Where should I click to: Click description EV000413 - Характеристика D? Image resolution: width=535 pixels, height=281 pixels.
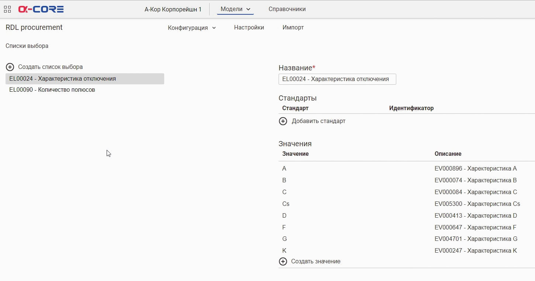pyautogui.click(x=476, y=216)
